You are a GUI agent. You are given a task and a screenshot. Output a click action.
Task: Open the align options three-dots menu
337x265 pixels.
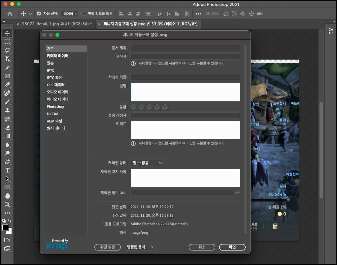[198, 14]
